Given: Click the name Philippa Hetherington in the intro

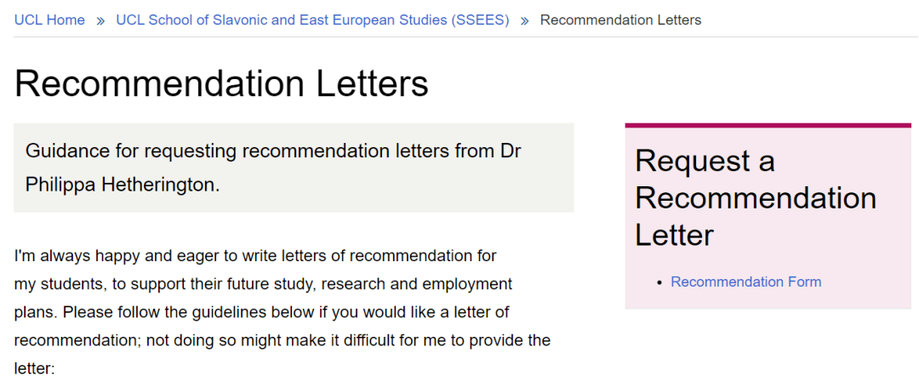Looking at the screenshot, I should 123,184.
